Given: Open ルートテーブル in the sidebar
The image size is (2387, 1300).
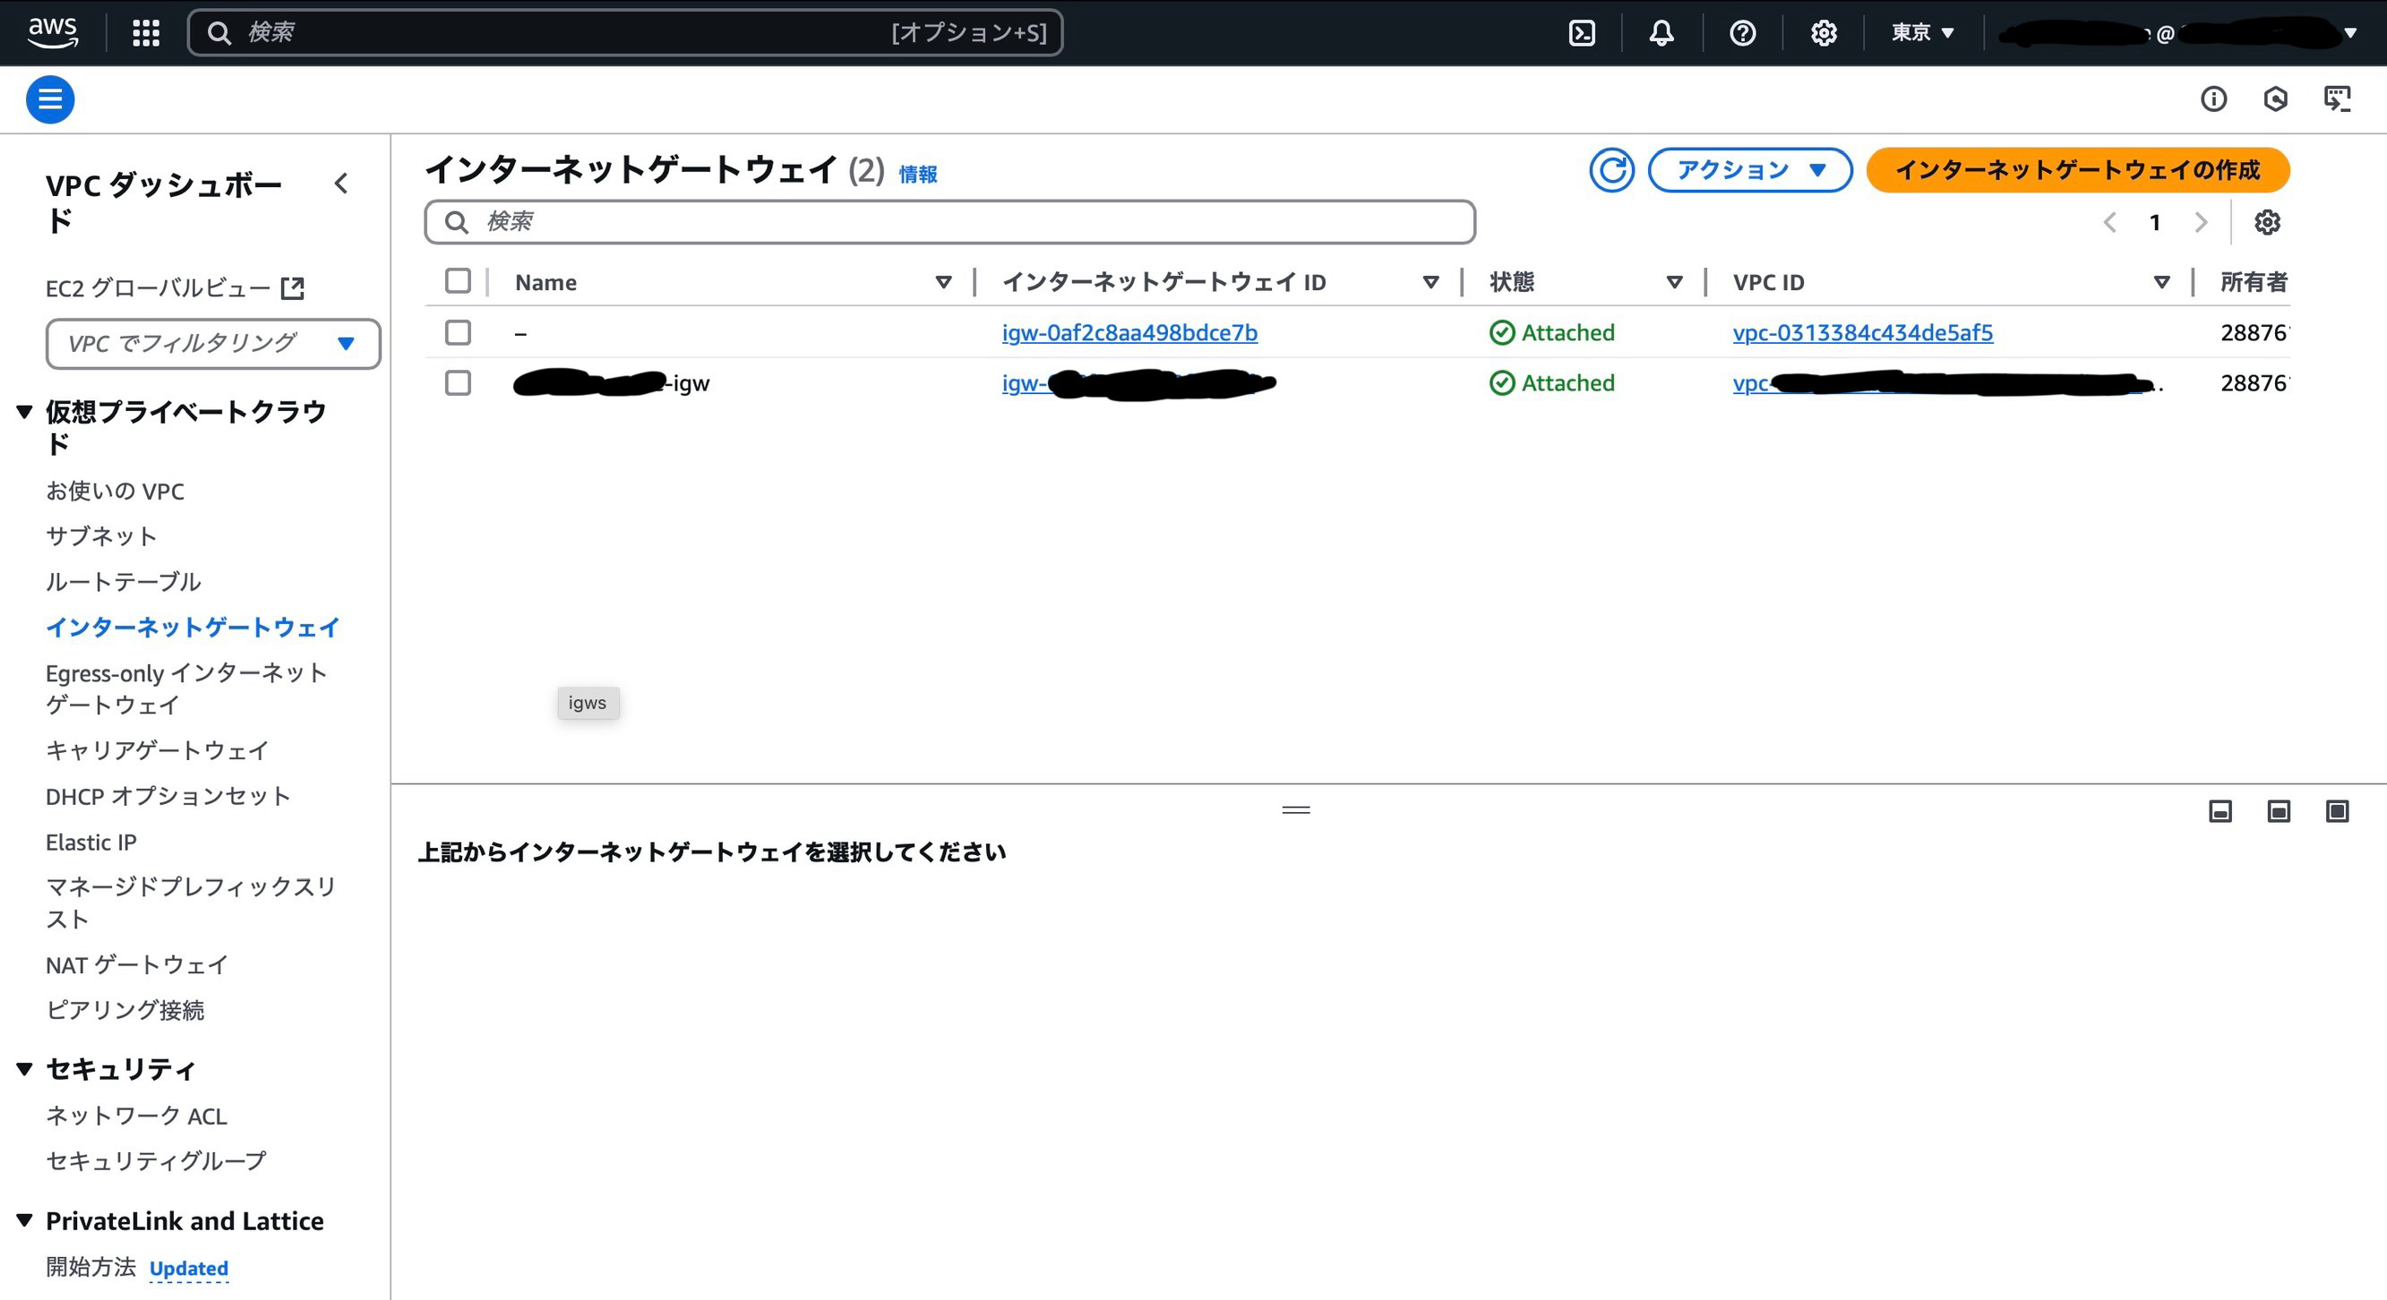Looking at the screenshot, I should pyautogui.click(x=124, y=581).
